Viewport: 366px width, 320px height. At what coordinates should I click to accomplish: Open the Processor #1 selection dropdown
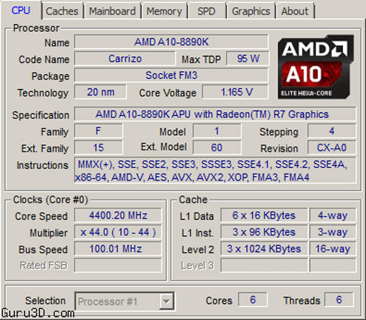[x=125, y=301]
